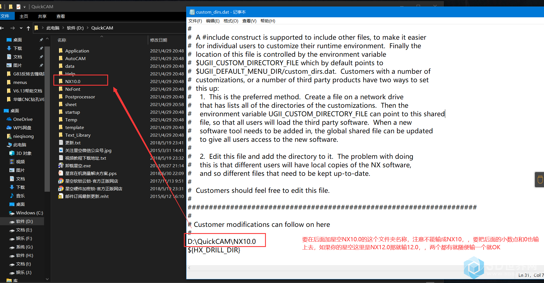Expand 软件 (D:) breadcrumb chevron
The image size is (544, 283).
87,28
